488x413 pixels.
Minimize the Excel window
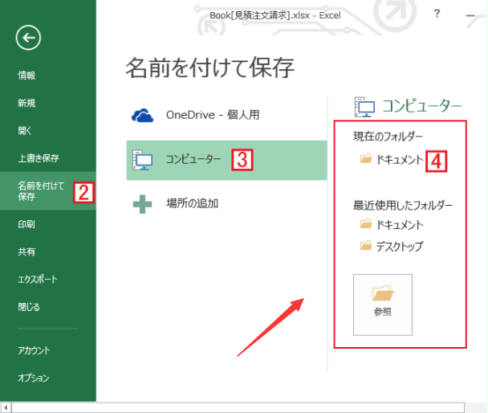click(470, 15)
